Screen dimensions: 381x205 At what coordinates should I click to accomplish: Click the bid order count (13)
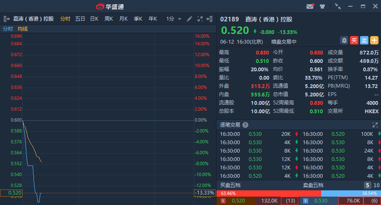tap(290, 201)
